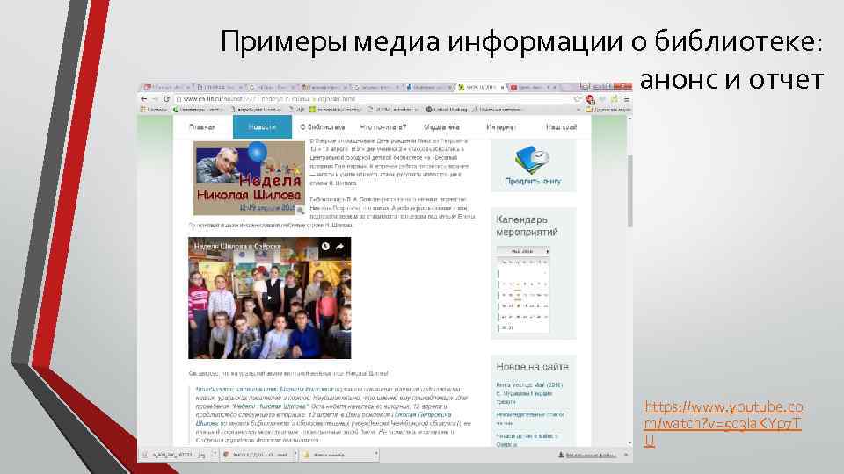Click the video's share arrow icon
Viewport: 844px width, 474px height.
click(x=339, y=246)
